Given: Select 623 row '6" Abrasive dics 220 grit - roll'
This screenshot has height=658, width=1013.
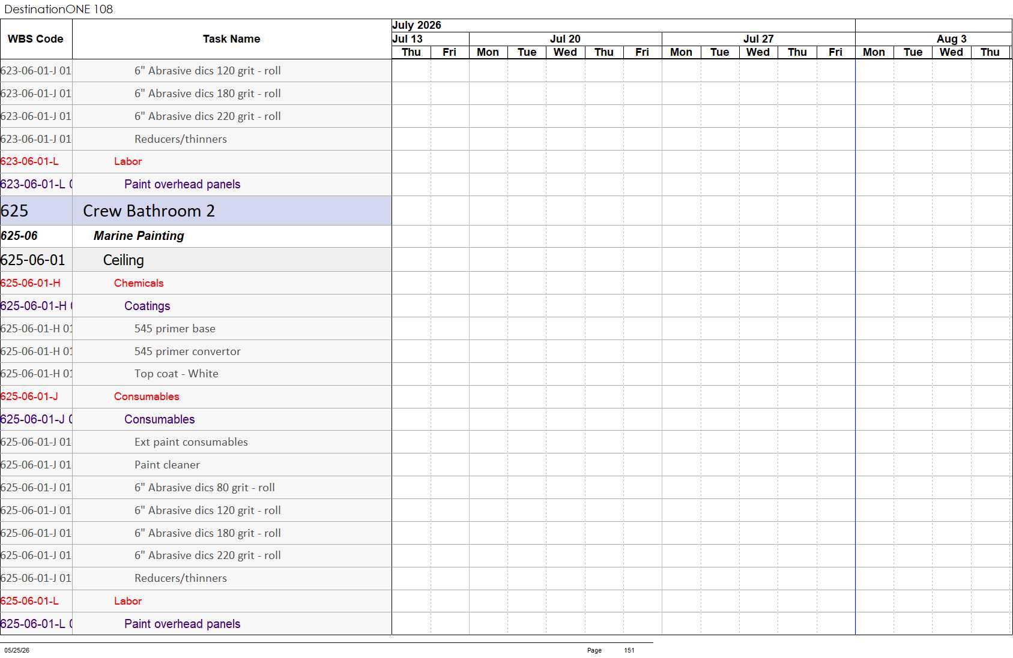Looking at the screenshot, I should click(x=208, y=116).
